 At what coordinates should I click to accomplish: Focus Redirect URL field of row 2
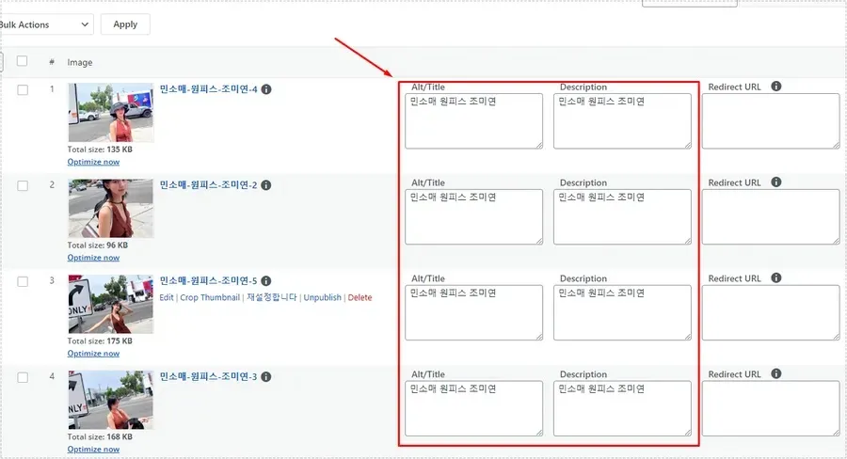coord(771,216)
